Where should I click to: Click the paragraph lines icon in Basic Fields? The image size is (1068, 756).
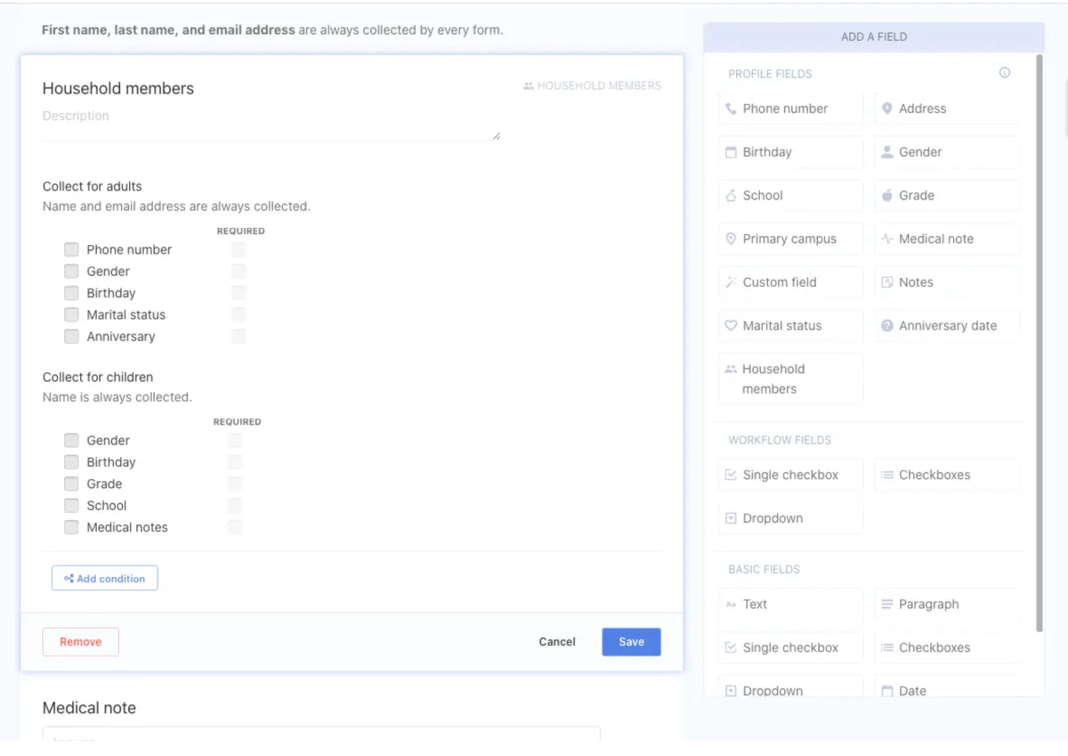click(887, 605)
